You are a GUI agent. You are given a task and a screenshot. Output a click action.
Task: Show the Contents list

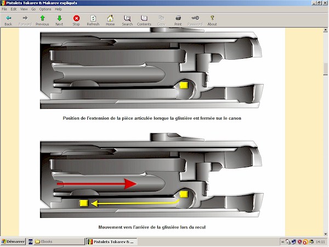(144, 20)
